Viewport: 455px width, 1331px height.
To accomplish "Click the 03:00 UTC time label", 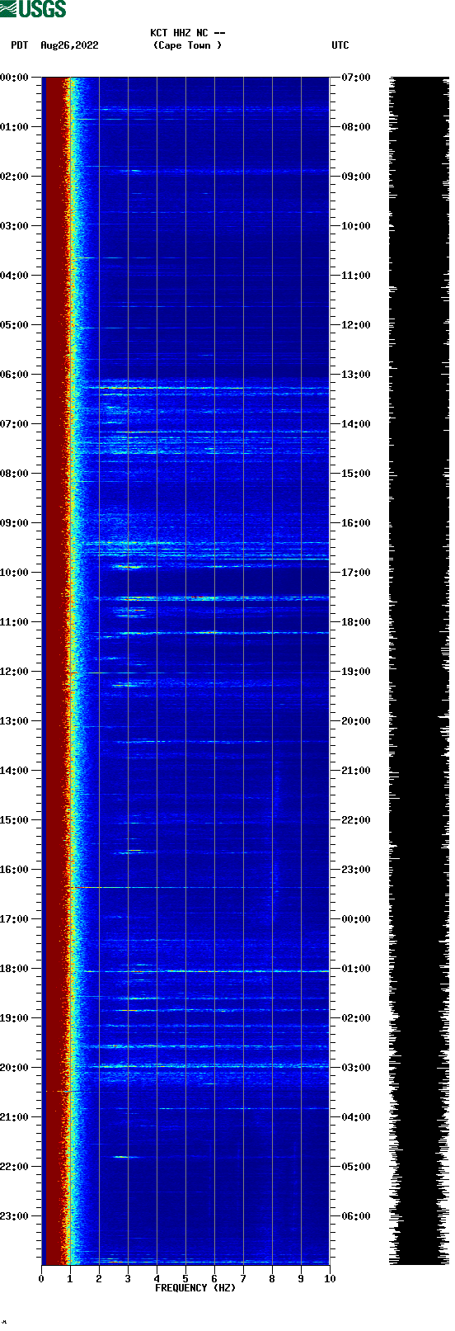I will click(356, 1068).
